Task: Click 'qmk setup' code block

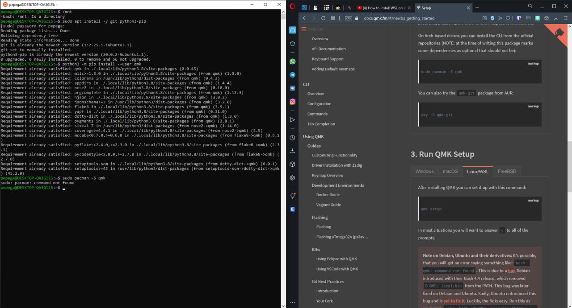Action: click(480, 209)
